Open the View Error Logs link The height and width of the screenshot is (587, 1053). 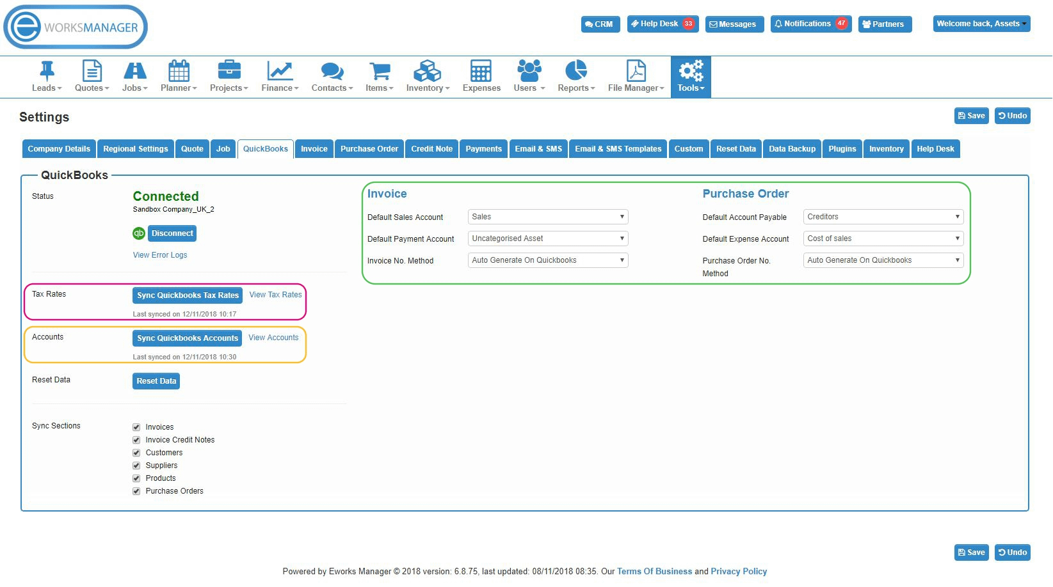coord(159,254)
